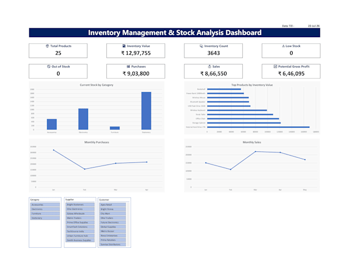This screenshot has height=275, width=356.
Task: Click the Potential Gross Profit chart icon
Action: (x=275, y=67)
